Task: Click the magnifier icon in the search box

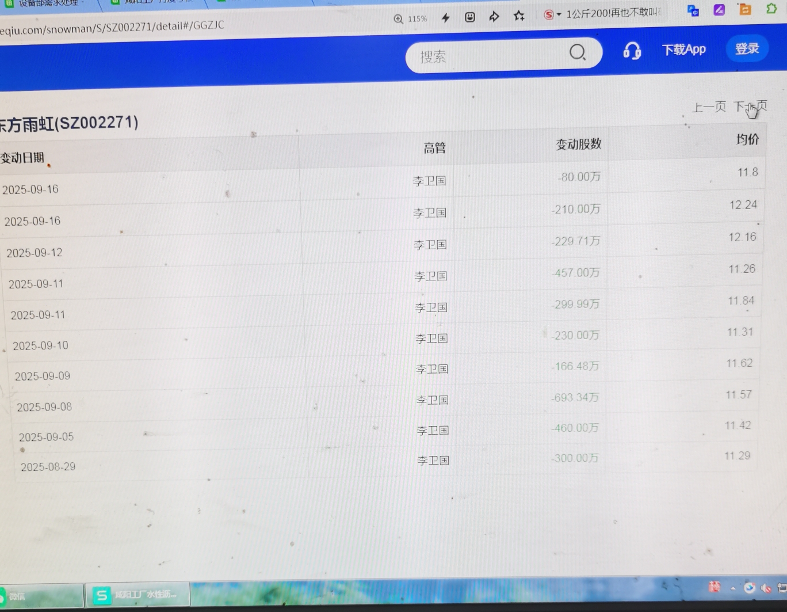Action: point(578,52)
